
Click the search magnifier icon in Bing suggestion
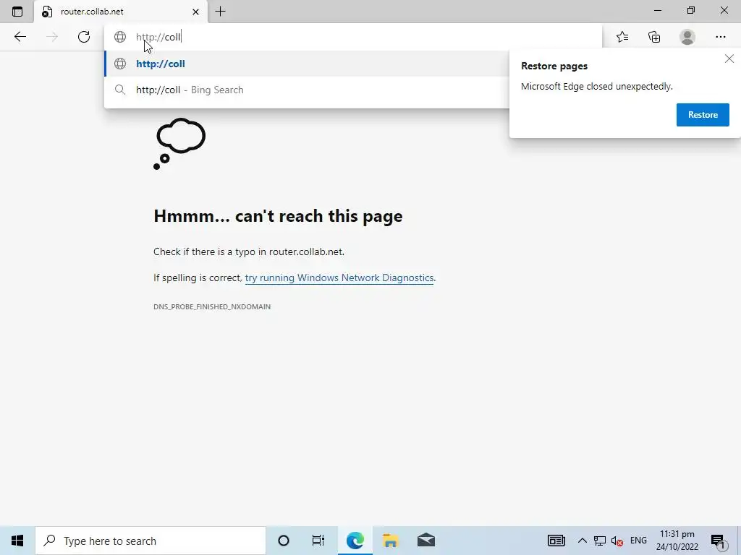click(120, 90)
